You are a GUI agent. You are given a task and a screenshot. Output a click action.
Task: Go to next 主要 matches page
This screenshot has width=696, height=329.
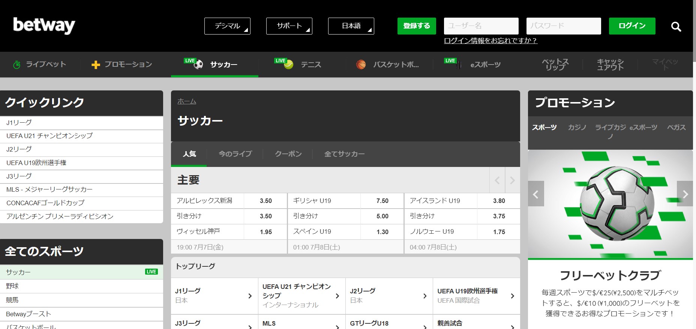513,180
